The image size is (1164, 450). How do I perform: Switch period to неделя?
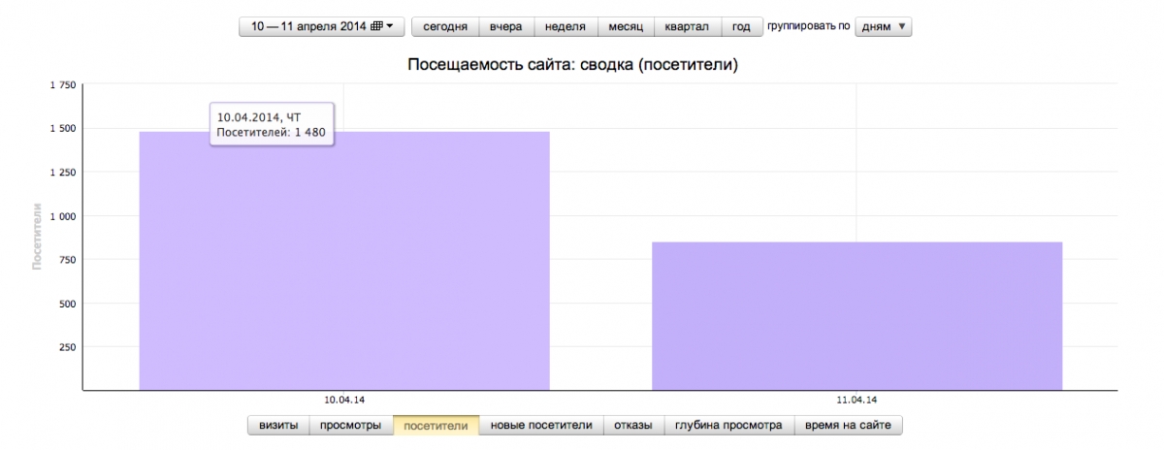tap(566, 26)
